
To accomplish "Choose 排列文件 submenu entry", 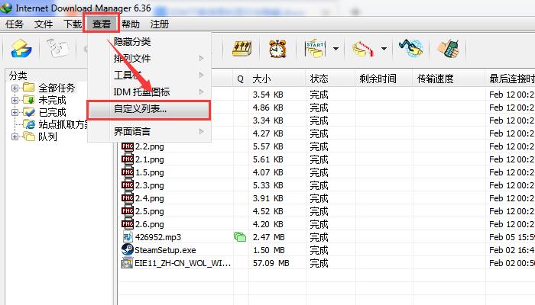I will click(150, 59).
